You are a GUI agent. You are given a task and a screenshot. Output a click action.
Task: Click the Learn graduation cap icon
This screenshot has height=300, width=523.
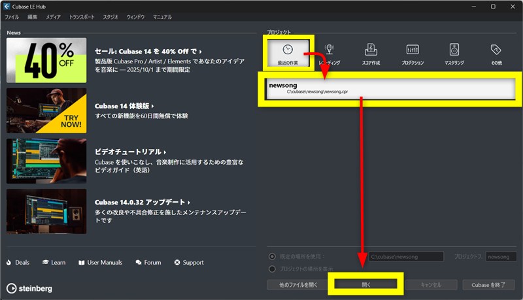tap(45, 262)
